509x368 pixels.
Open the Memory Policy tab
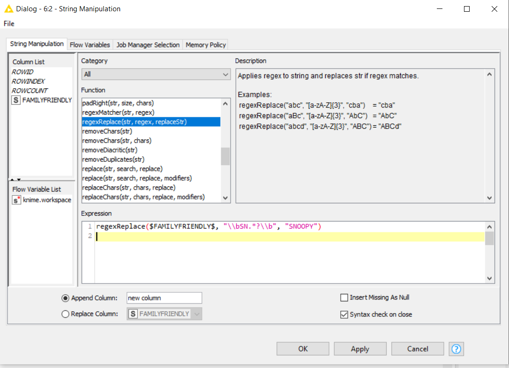tap(206, 45)
